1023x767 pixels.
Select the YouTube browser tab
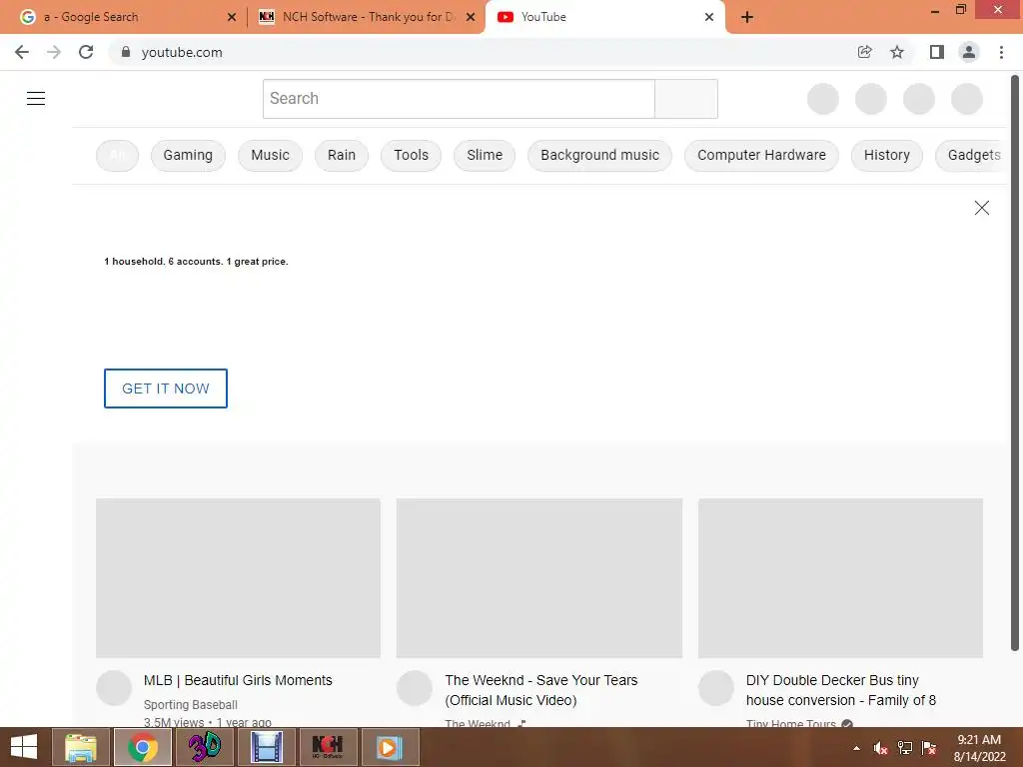pyautogui.click(x=604, y=17)
